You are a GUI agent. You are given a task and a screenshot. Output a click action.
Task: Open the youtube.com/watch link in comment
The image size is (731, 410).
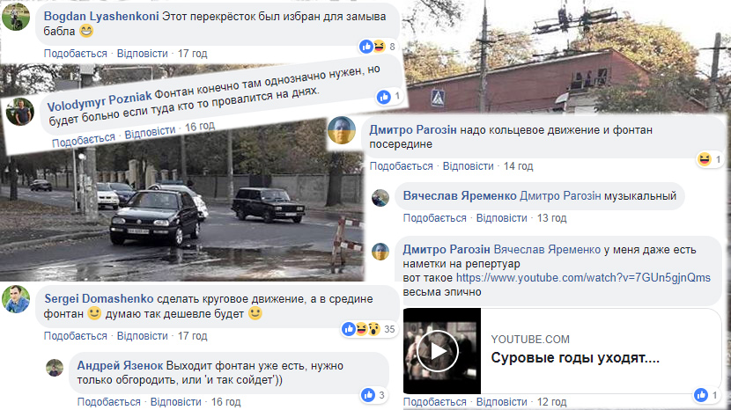coord(583,278)
